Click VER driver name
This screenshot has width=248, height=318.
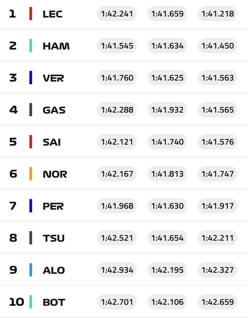pos(53,78)
